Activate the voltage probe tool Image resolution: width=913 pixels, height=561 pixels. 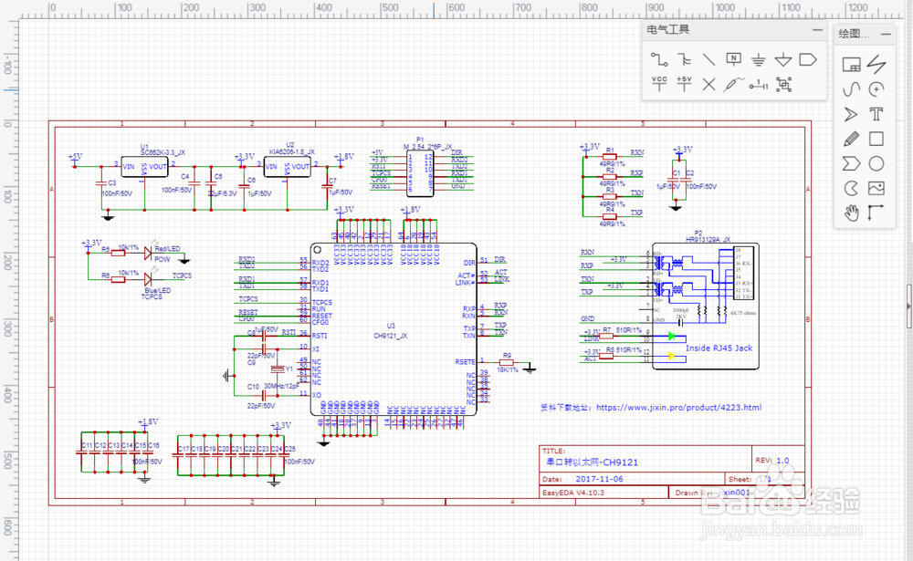point(734,85)
